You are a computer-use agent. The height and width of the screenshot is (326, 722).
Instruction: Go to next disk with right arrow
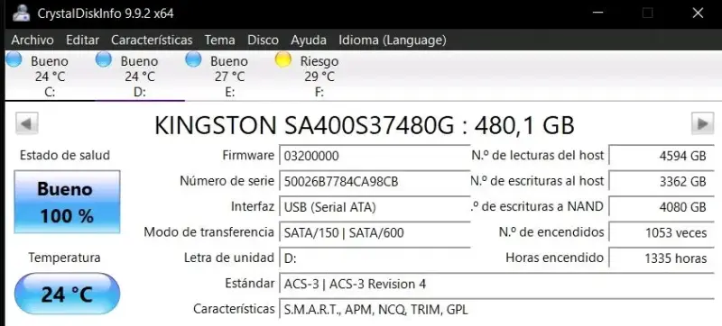(702, 123)
